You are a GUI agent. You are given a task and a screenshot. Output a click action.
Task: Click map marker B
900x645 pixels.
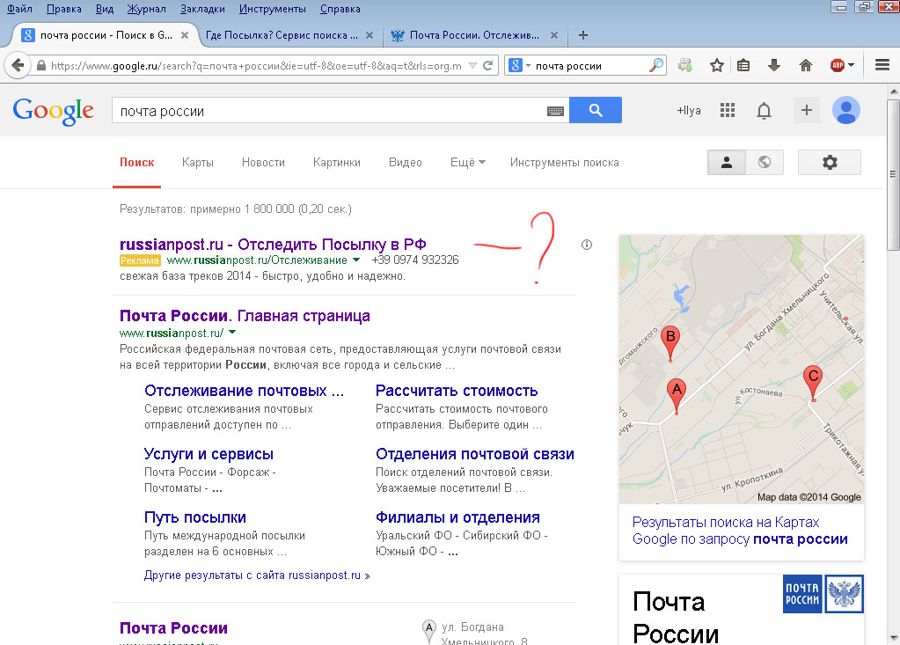tap(670, 343)
